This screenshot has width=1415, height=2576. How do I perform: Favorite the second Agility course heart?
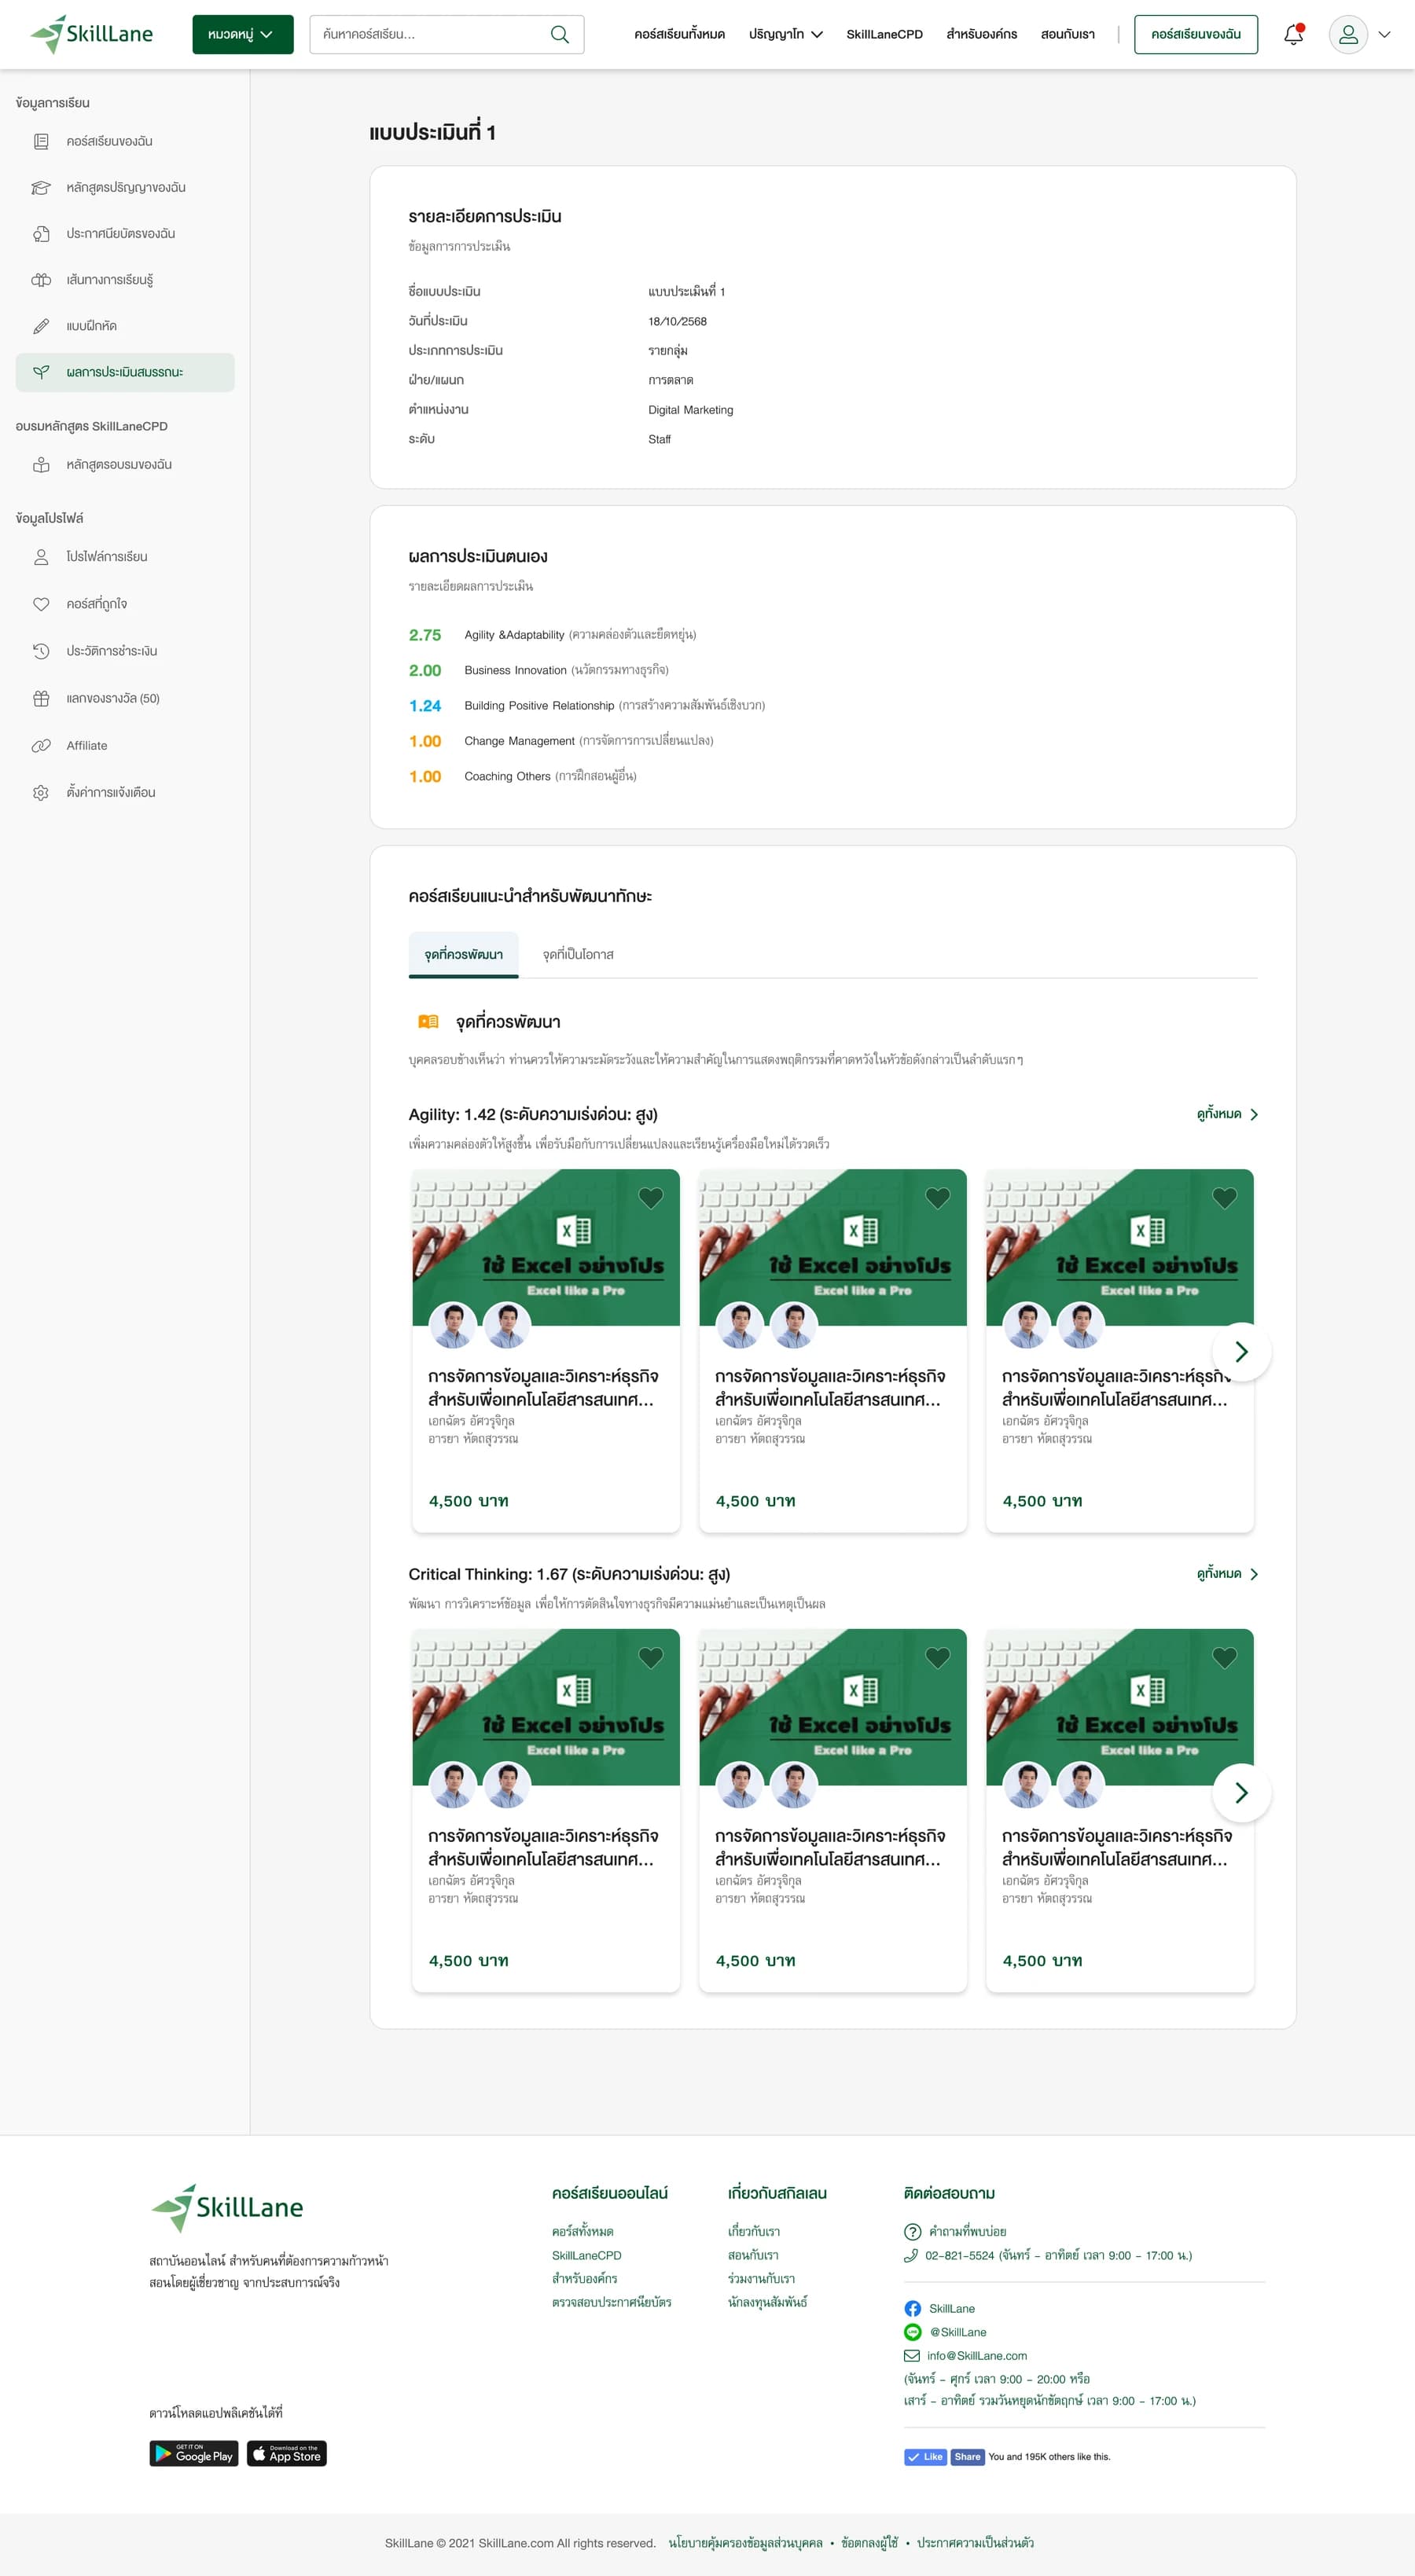(938, 1197)
